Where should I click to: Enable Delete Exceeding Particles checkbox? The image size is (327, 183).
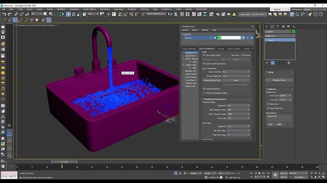(204, 93)
